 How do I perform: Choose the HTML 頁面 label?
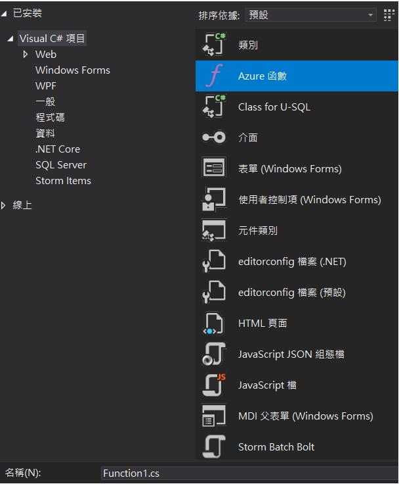point(262,323)
